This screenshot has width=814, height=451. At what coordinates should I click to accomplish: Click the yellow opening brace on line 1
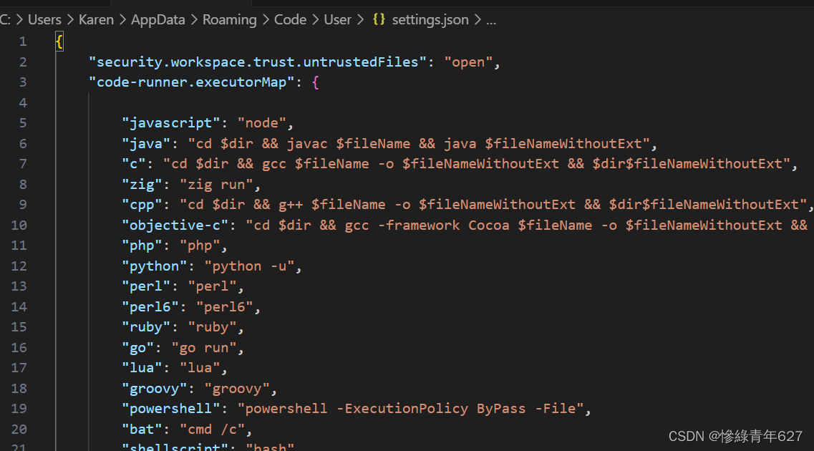pos(59,41)
